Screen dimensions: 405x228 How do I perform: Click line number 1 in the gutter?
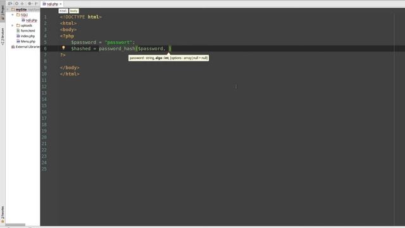click(45, 17)
